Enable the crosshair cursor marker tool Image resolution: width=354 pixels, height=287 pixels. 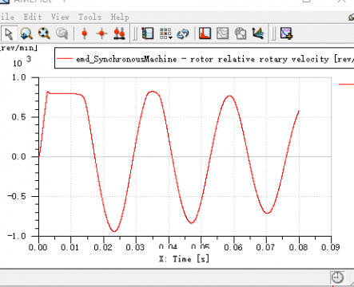[101, 33]
